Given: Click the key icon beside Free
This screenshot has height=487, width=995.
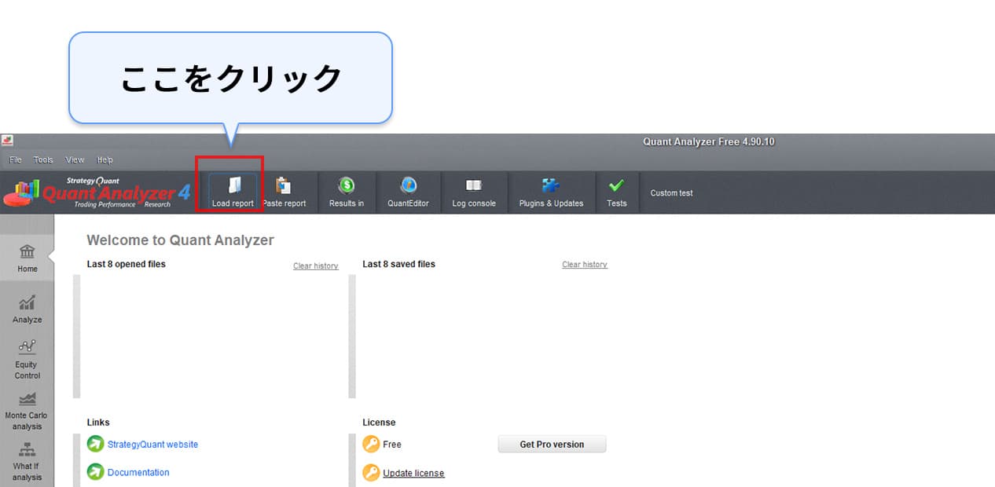Looking at the screenshot, I should [371, 444].
